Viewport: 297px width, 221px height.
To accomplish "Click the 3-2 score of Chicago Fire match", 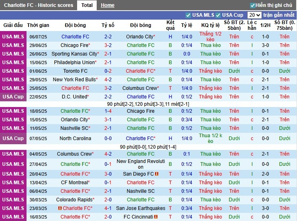I will 108,45.
